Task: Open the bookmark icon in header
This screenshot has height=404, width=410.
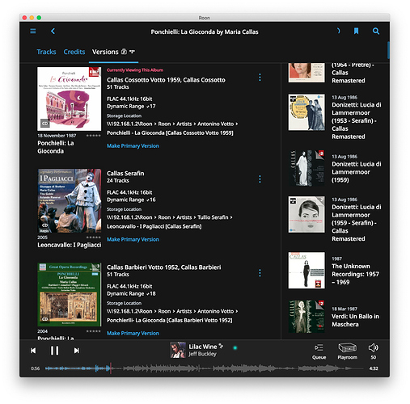Action: 356,32
